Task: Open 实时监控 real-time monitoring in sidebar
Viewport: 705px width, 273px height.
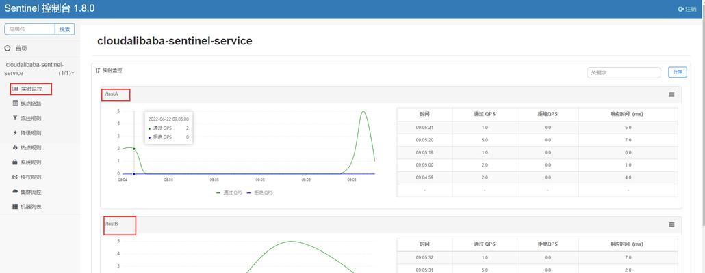Action: pyautogui.click(x=31, y=89)
